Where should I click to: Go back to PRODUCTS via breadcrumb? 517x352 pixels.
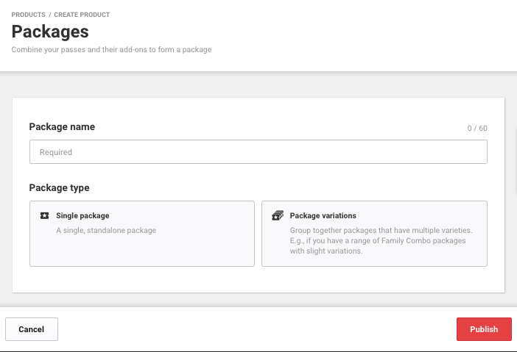(29, 15)
